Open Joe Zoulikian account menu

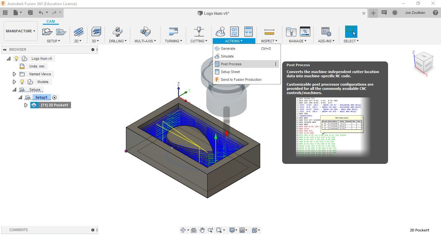pos(415,13)
